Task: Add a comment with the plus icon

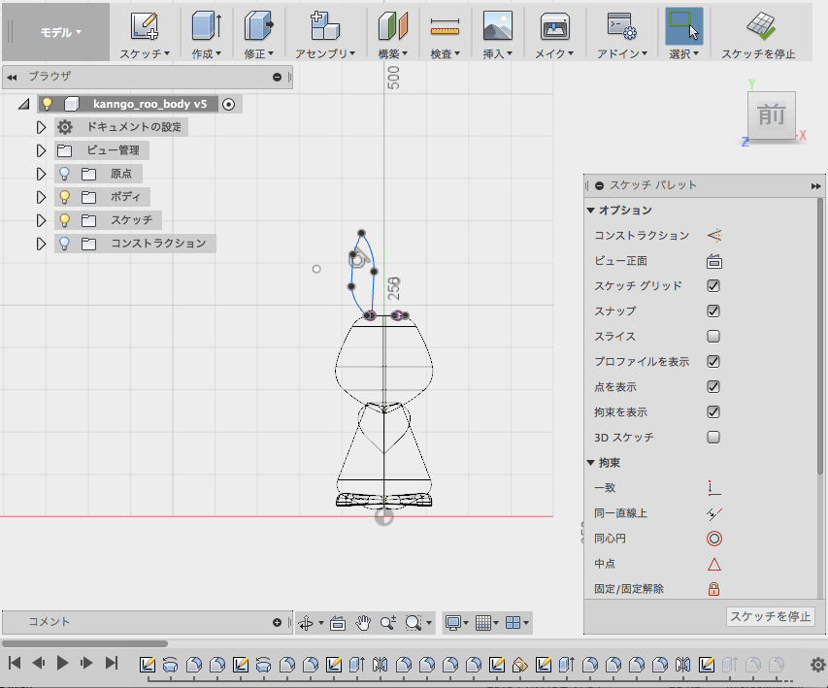Action: [x=277, y=623]
